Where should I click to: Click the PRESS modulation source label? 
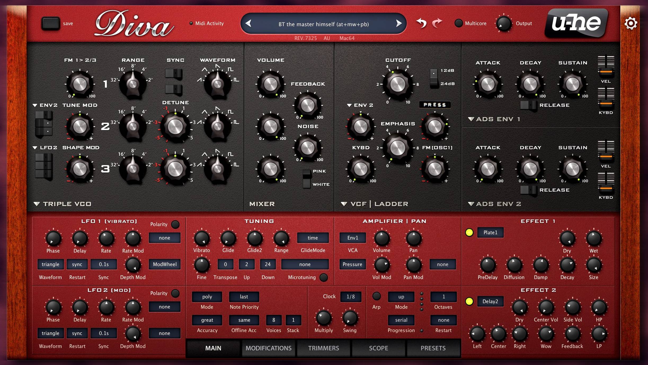point(434,105)
